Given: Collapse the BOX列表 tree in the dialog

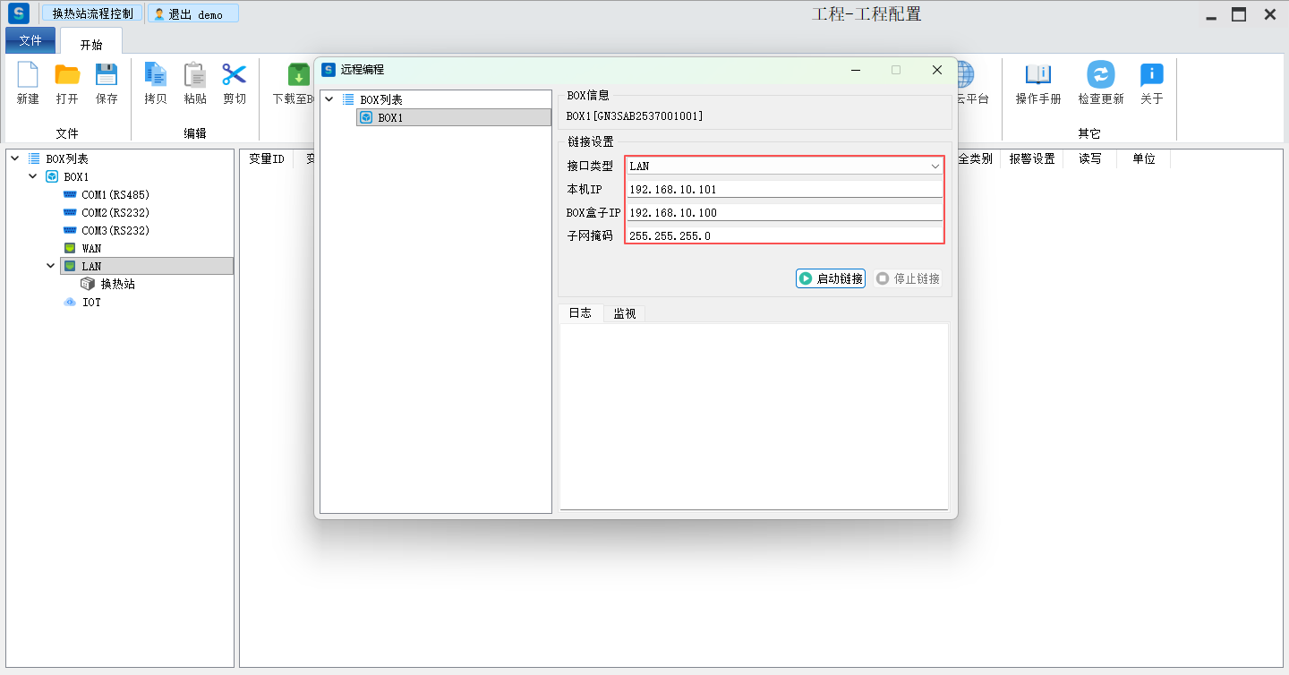Looking at the screenshot, I should click(329, 99).
